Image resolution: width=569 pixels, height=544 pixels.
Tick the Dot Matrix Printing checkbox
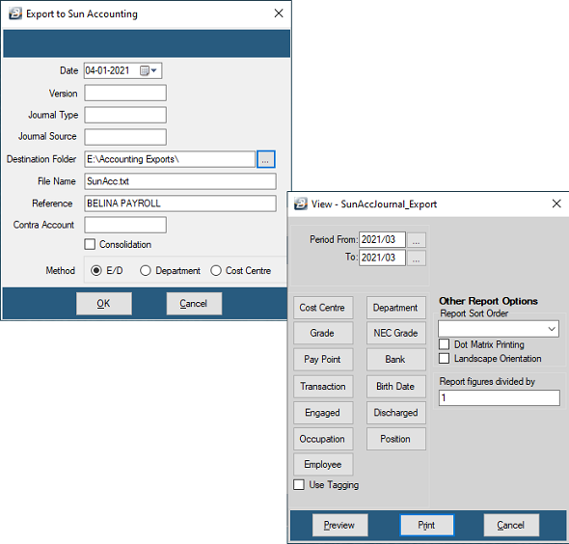coord(445,344)
